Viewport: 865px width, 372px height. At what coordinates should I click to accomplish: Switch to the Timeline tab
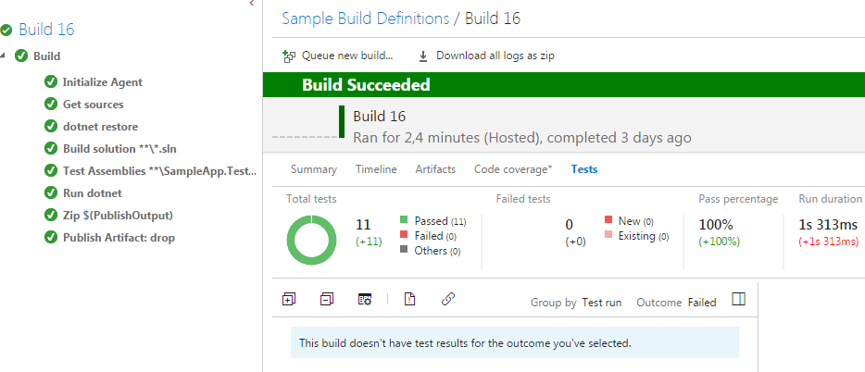(x=376, y=169)
